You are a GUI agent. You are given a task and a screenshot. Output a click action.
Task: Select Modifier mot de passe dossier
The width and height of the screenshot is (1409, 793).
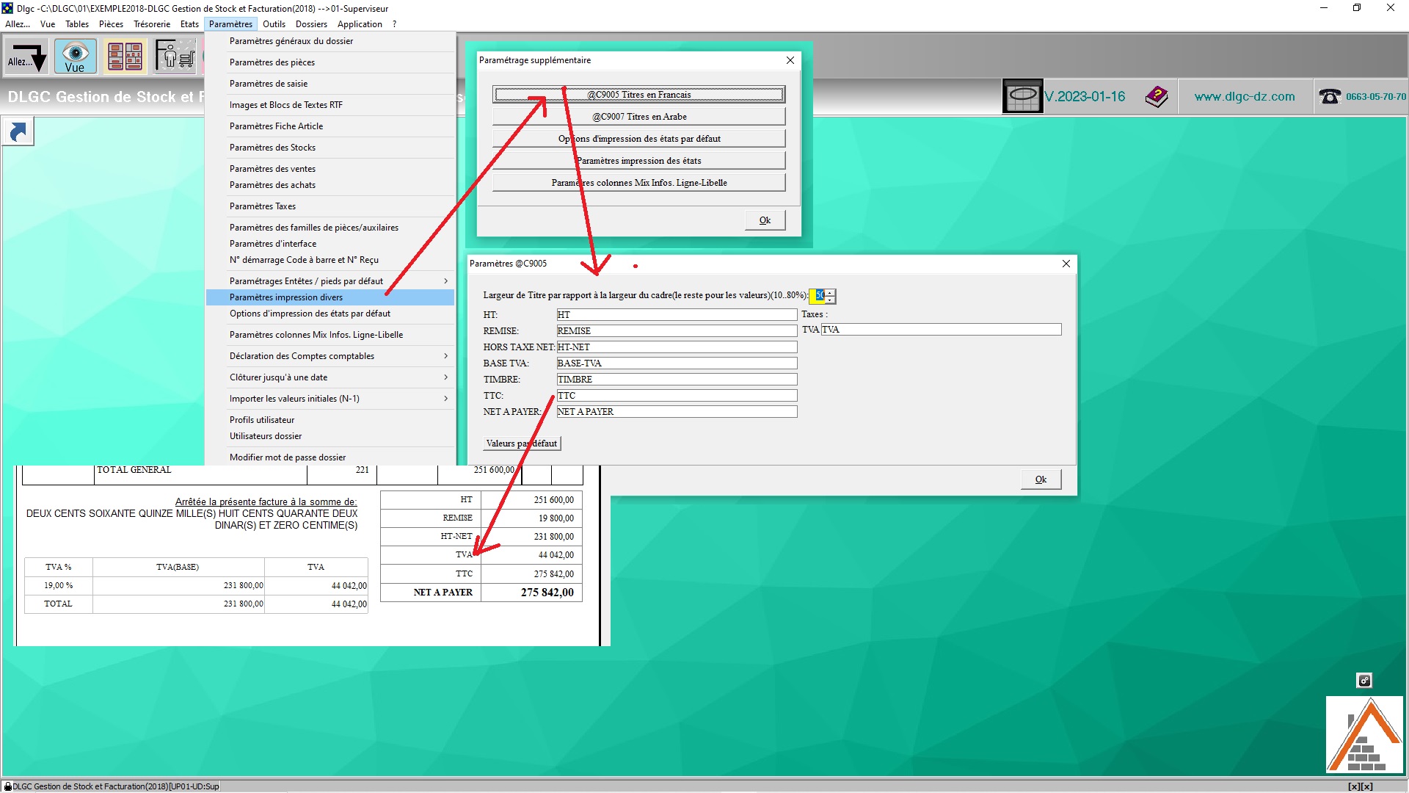330,457
